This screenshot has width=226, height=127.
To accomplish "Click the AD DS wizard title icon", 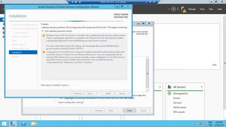I will pos(7,7).
